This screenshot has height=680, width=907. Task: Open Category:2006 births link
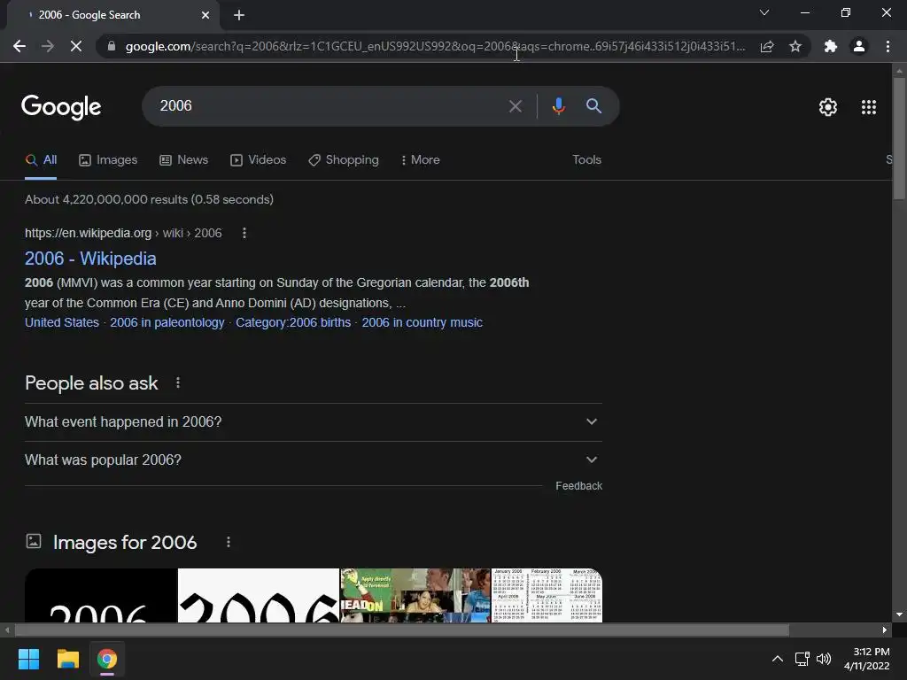coord(292,322)
